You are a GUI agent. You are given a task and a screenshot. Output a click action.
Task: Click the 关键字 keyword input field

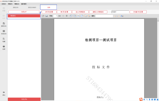click(x=120, y=12)
